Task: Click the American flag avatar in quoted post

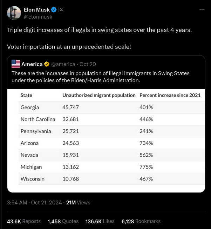Action: [x=16, y=64]
